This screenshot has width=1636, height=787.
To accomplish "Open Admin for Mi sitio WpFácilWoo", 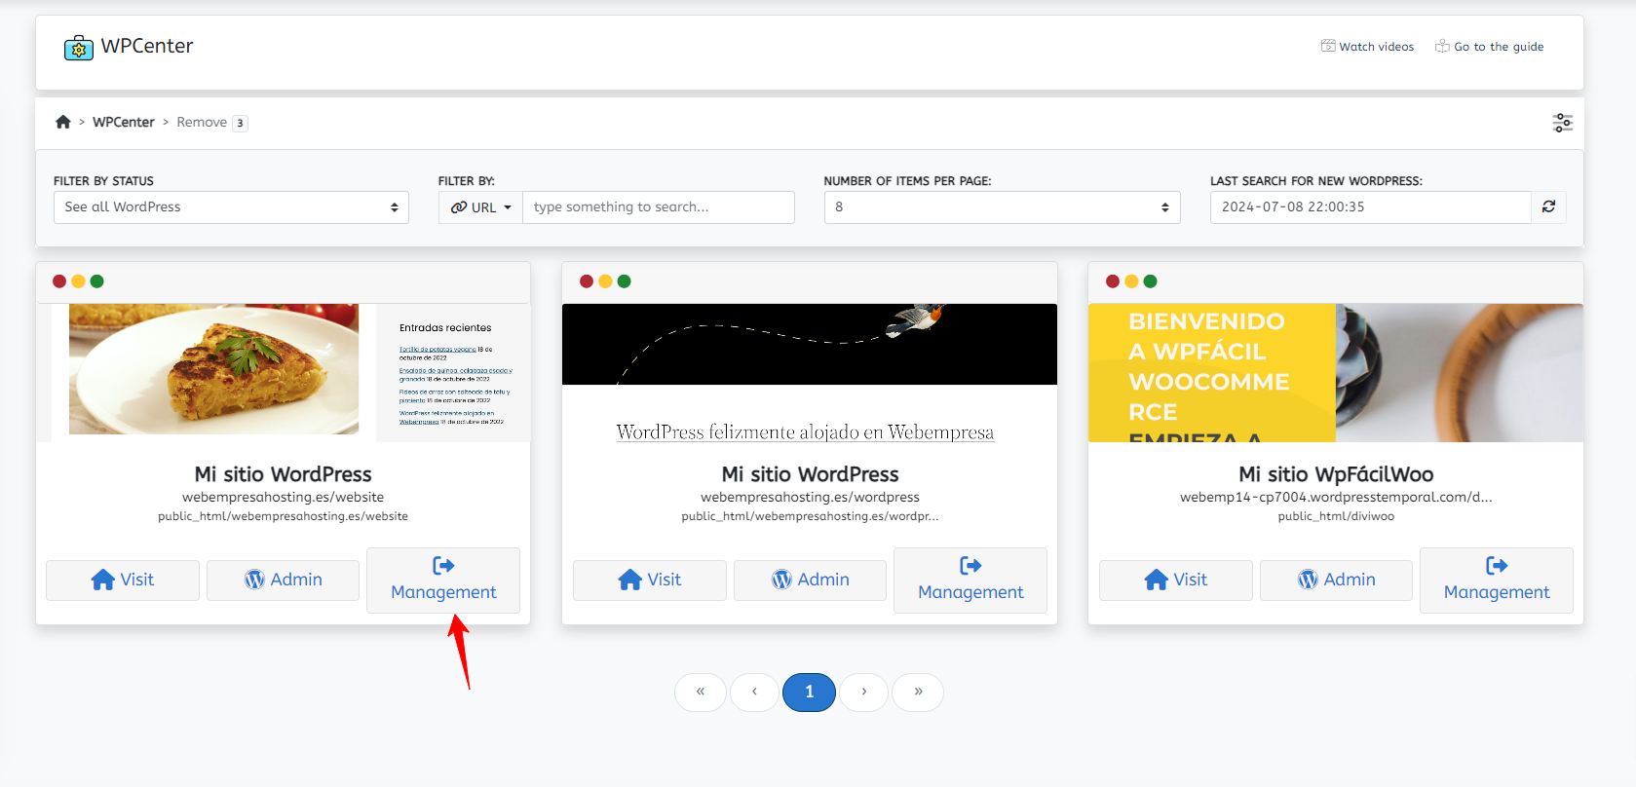I will point(1336,580).
